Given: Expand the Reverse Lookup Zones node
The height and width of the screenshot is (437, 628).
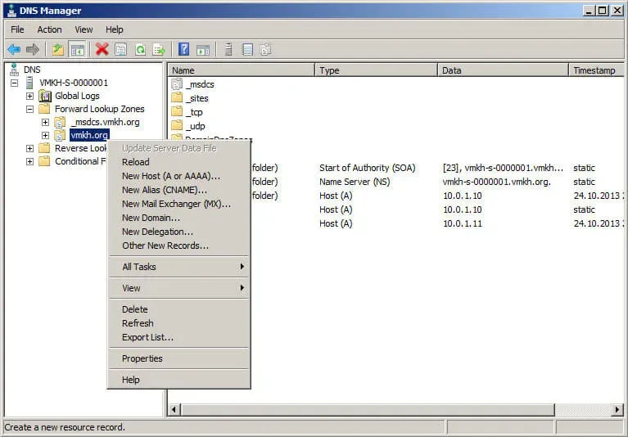Looking at the screenshot, I should pyautogui.click(x=29, y=148).
